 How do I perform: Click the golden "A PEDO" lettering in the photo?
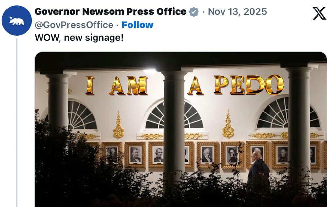point(236,85)
